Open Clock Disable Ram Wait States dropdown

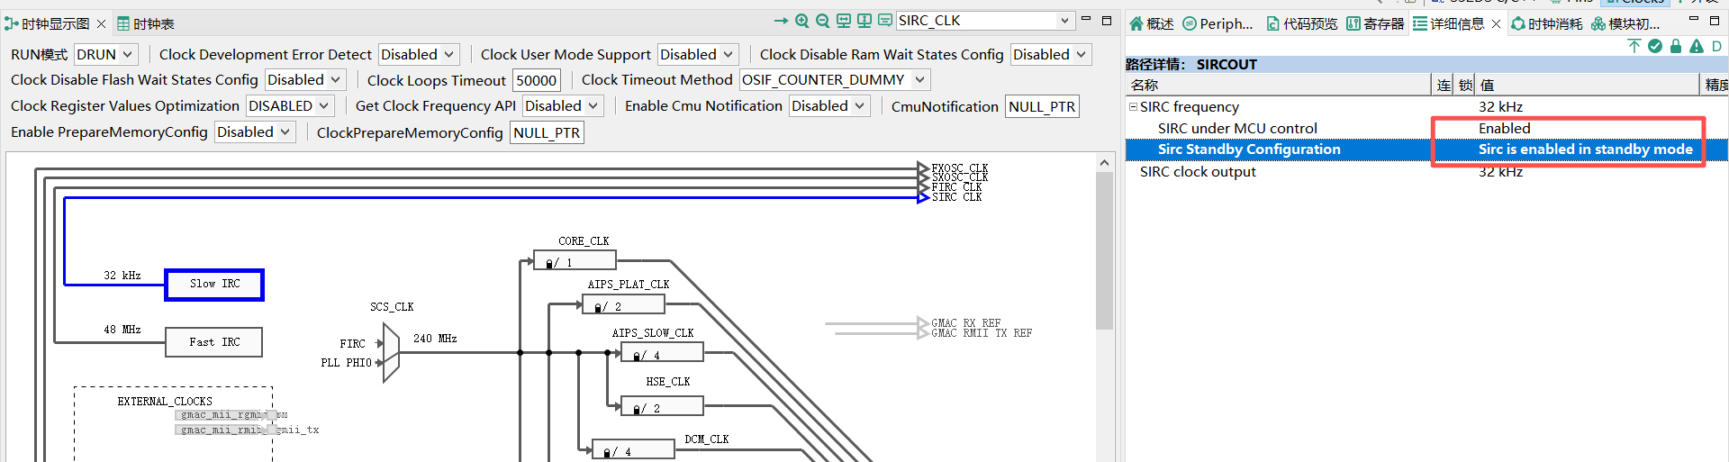1051,55
